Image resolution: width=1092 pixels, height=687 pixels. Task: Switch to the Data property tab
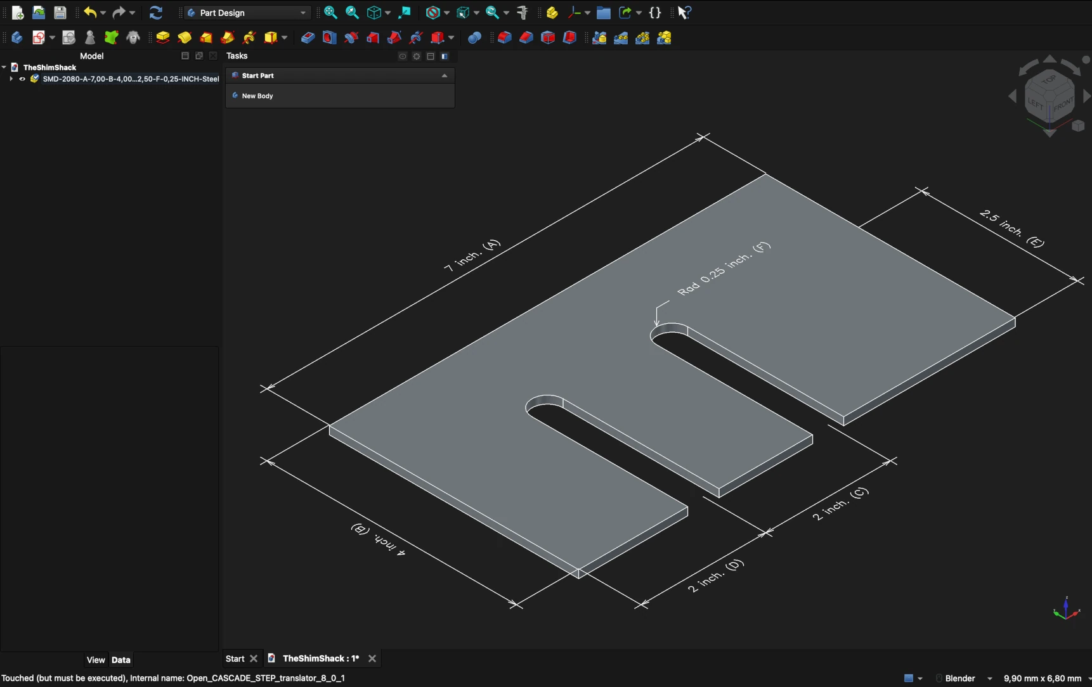[121, 660]
